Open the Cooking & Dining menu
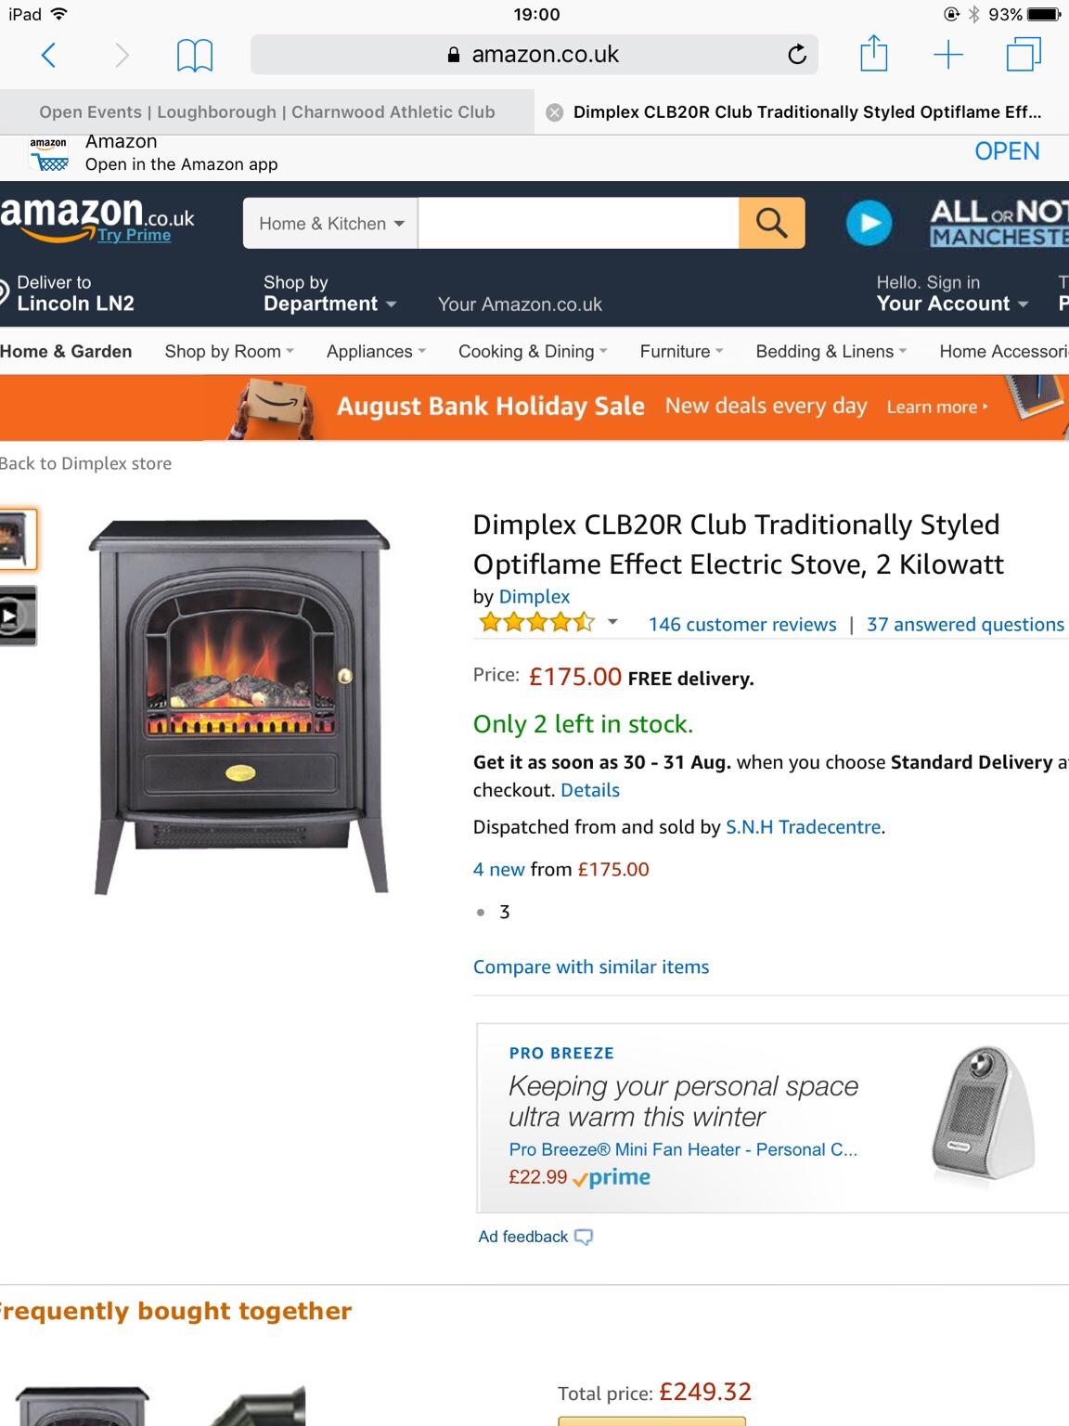Screen dimensions: 1069x1426 pyautogui.click(x=533, y=351)
